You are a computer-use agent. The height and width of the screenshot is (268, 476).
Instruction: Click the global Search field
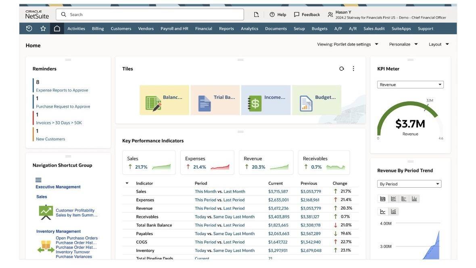(x=150, y=15)
